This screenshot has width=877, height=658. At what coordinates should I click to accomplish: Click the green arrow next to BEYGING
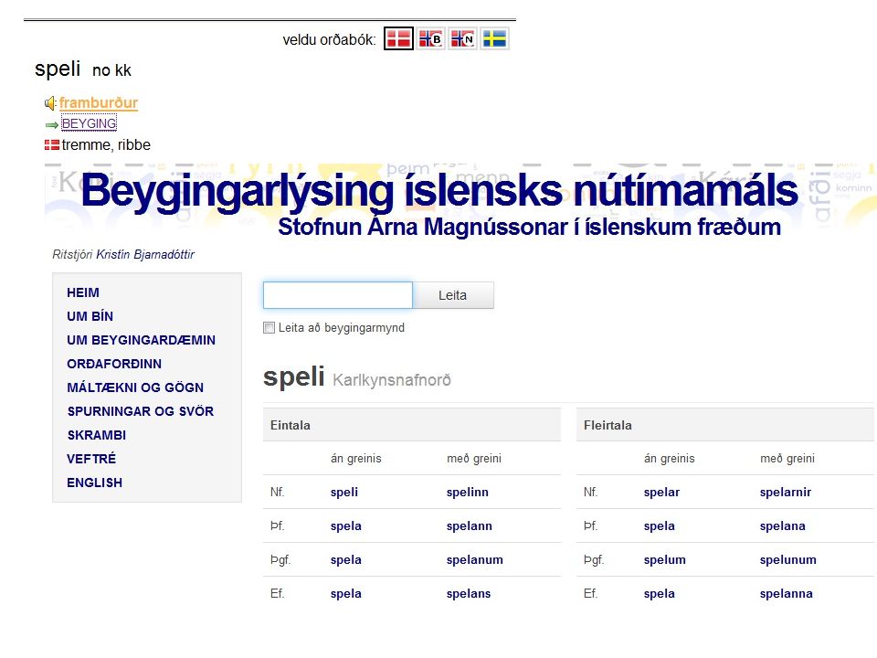click(x=51, y=124)
